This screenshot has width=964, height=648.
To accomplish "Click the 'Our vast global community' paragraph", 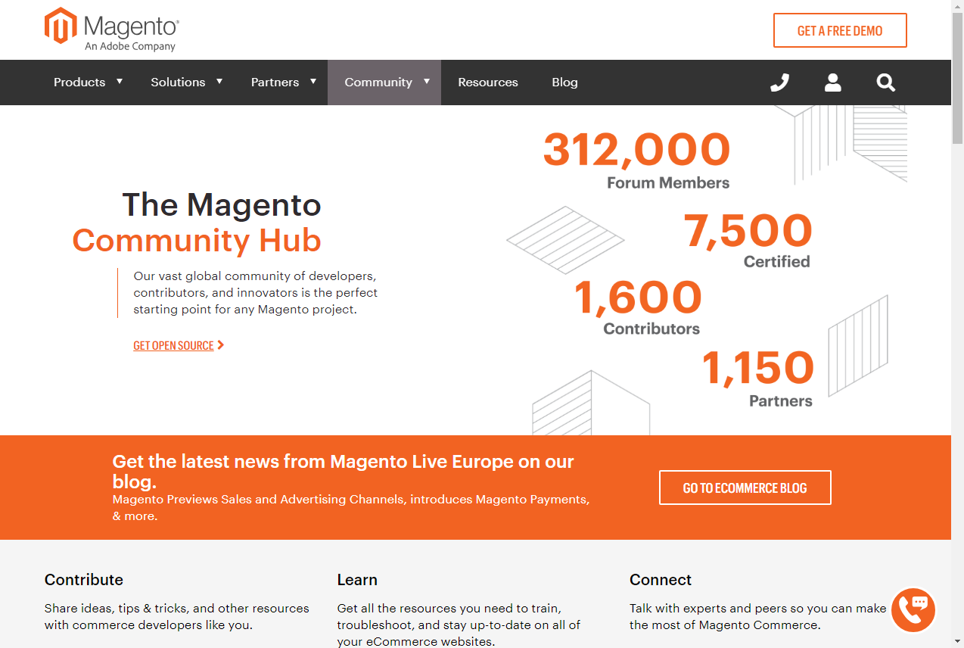I will (255, 293).
